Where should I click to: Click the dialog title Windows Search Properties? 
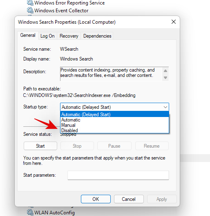(x=67, y=22)
